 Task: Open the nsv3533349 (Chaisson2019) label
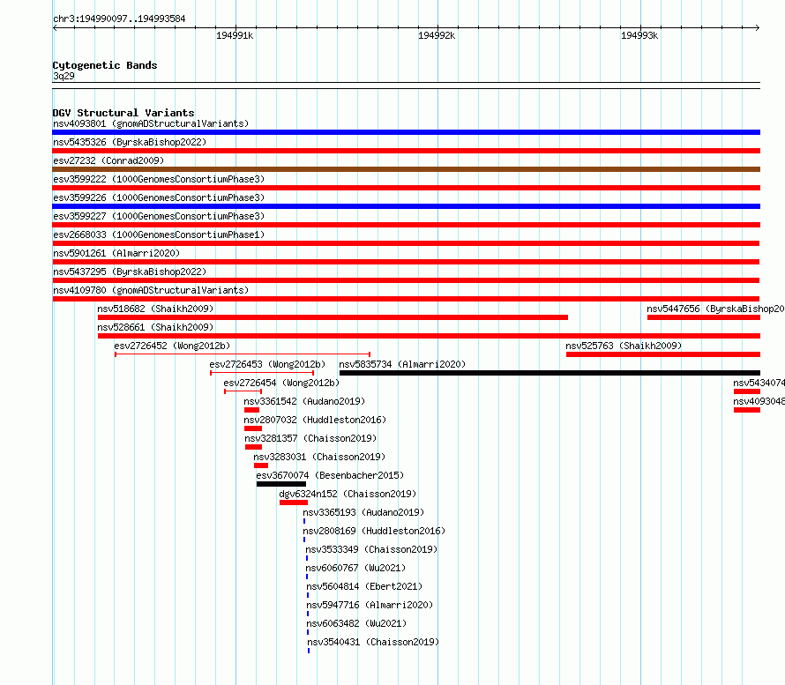tap(371, 549)
